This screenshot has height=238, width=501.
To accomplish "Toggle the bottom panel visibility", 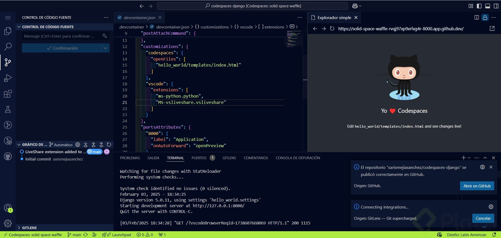I will click(487, 6).
